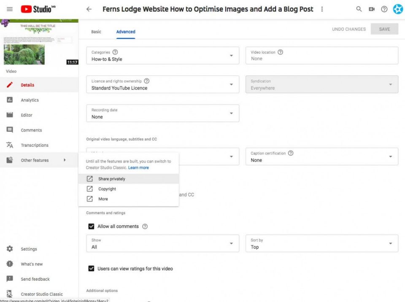
Task: Open the hamburger navigation menu
Action: pos(10,9)
